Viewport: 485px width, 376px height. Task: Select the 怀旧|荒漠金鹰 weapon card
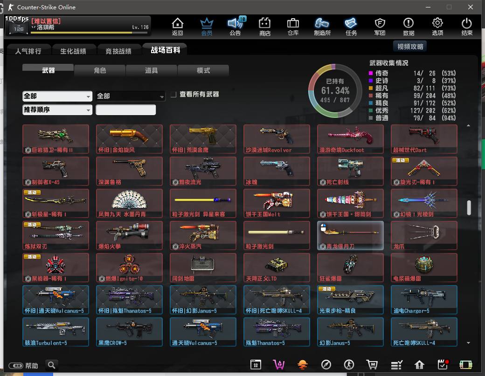click(x=203, y=139)
